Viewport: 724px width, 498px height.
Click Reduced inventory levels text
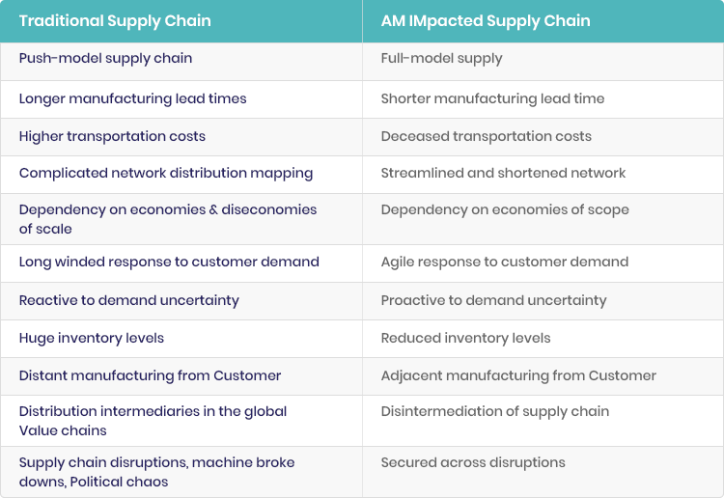point(466,339)
